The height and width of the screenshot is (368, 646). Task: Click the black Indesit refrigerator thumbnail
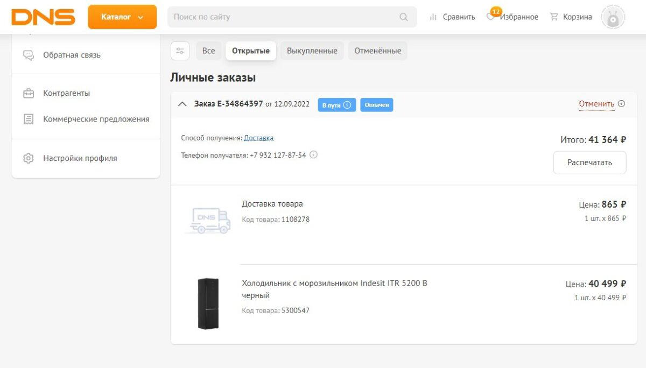[x=208, y=303]
